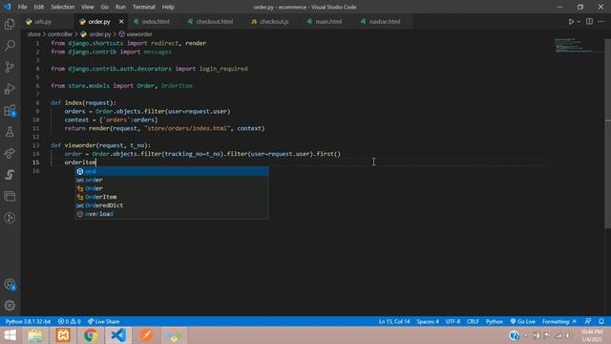Open the Help menu
611x344 pixels.
168,7
